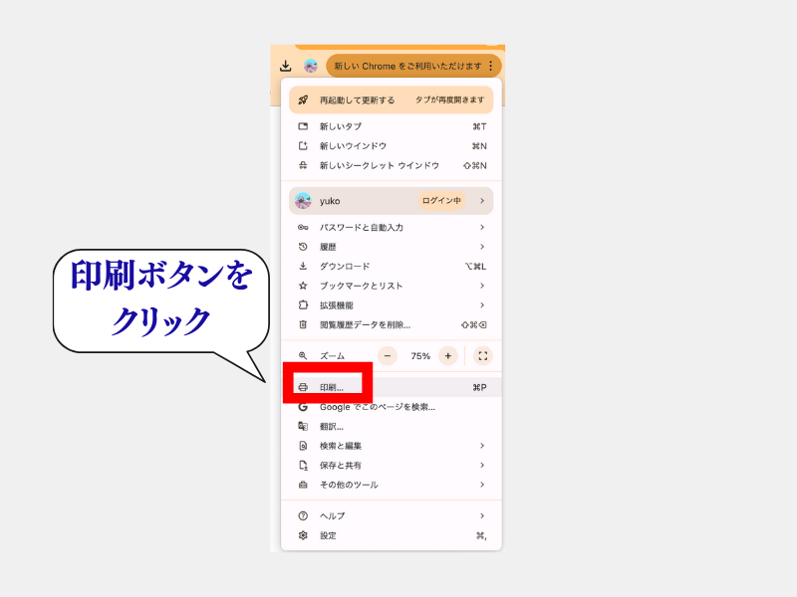Screen dimensions: 797x597
Task: Click the Google G search icon
Action: pyautogui.click(x=303, y=407)
